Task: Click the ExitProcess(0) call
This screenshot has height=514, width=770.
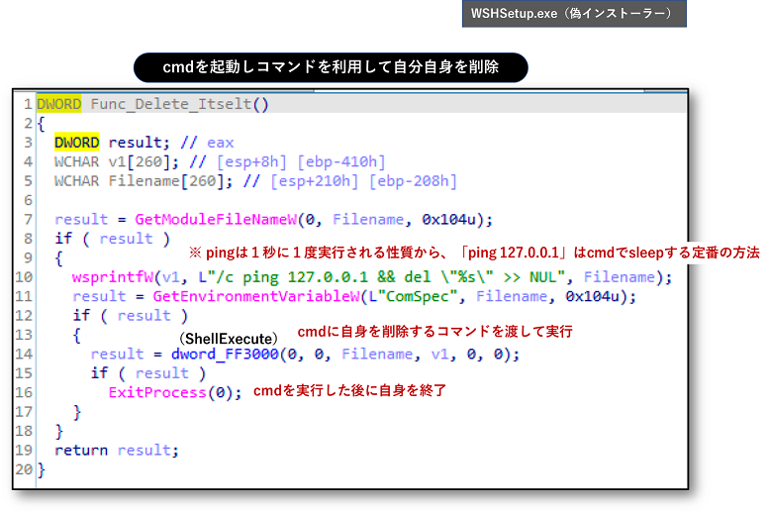Action: tap(175, 392)
